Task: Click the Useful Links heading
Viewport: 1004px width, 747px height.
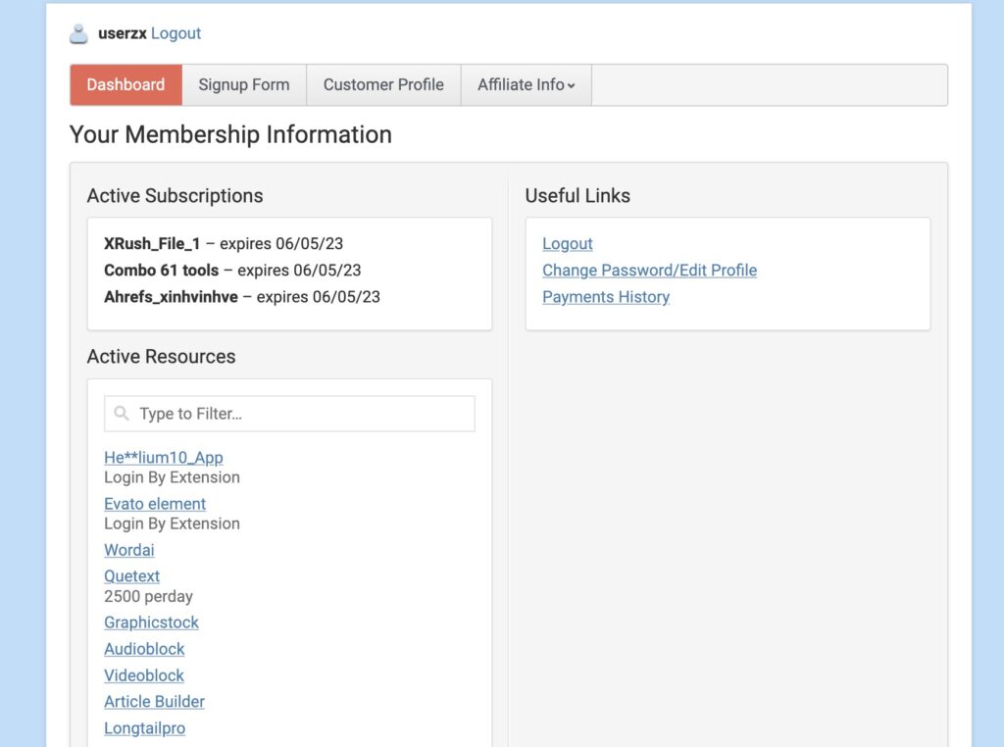Action: point(577,196)
